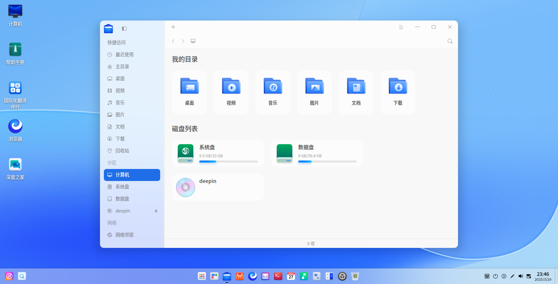Open the deepin optical disc item

[x=218, y=187]
